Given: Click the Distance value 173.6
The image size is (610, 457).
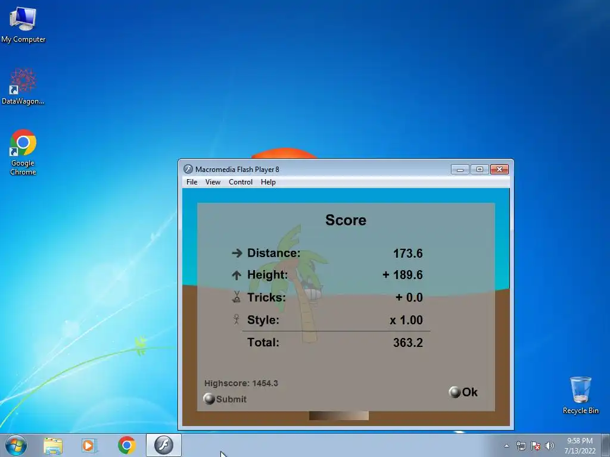Looking at the screenshot, I should pos(407,253).
